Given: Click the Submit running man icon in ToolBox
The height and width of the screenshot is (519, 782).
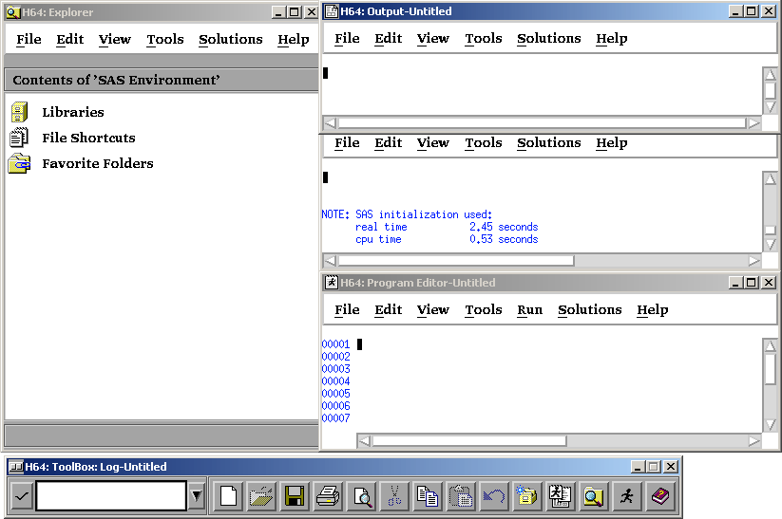Looking at the screenshot, I should pyautogui.click(x=626, y=496).
